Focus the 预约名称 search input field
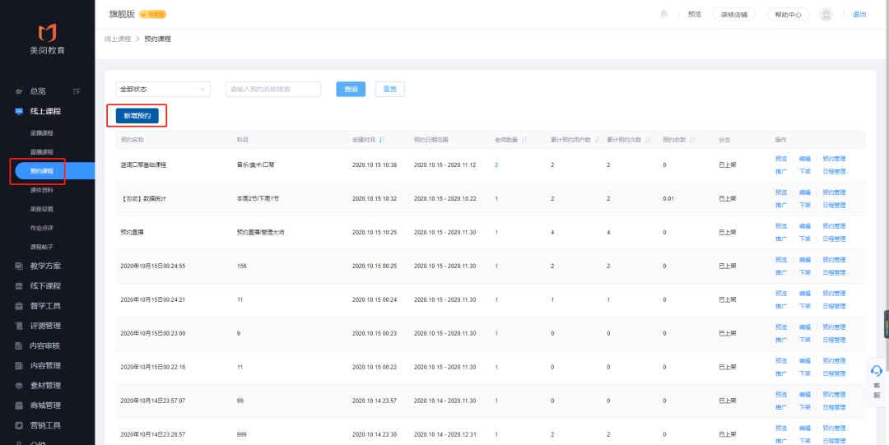The width and height of the screenshot is (889, 445). point(273,89)
